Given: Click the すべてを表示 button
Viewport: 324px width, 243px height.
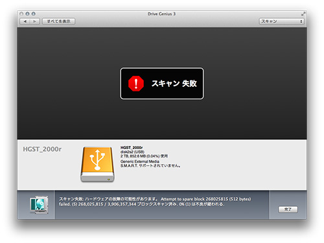Looking at the screenshot, I should (x=58, y=21).
